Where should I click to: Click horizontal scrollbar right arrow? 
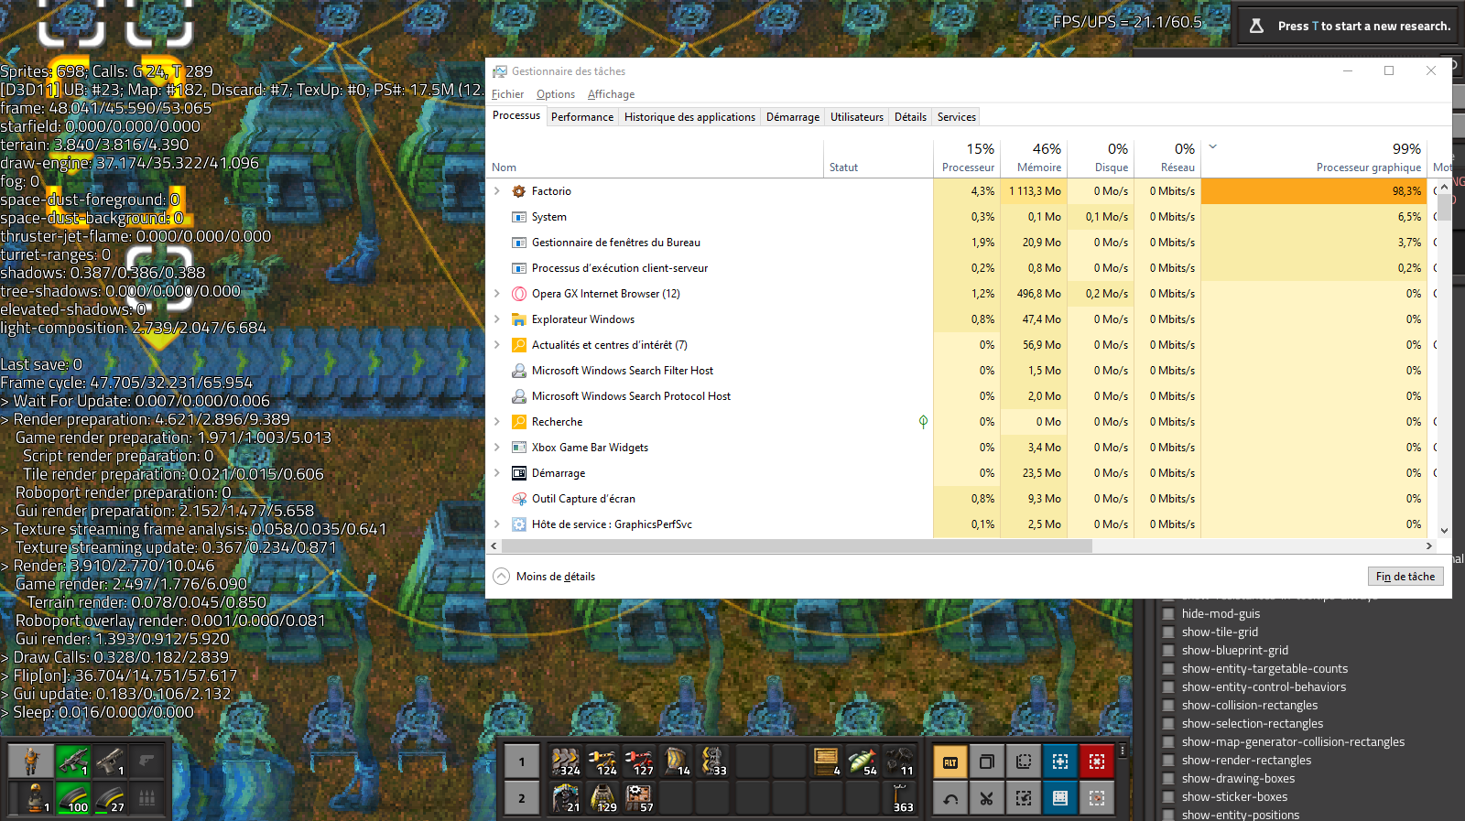click(1429, 546)
